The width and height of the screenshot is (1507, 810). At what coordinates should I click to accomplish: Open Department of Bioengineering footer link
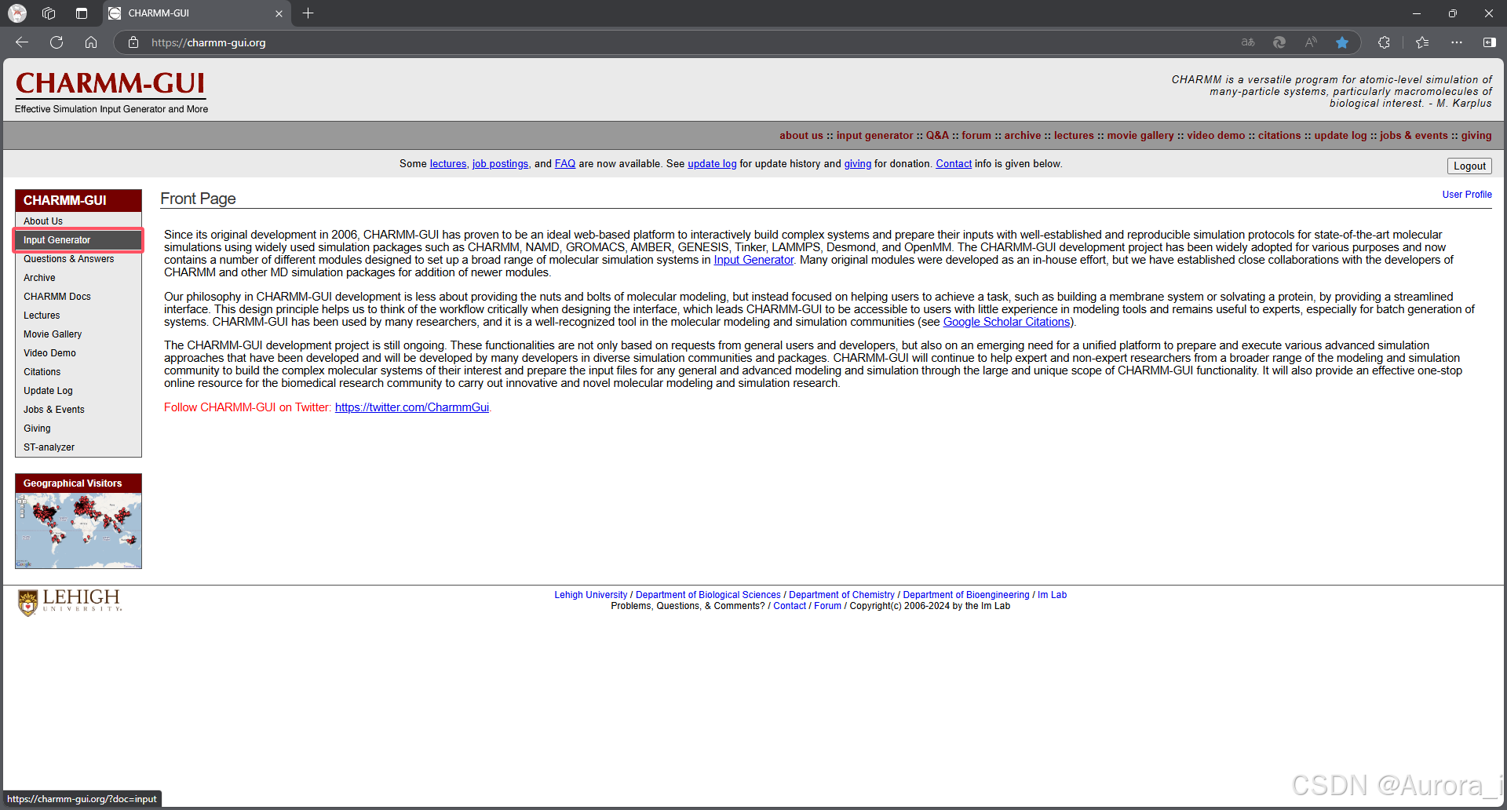[x=966, y=595]
